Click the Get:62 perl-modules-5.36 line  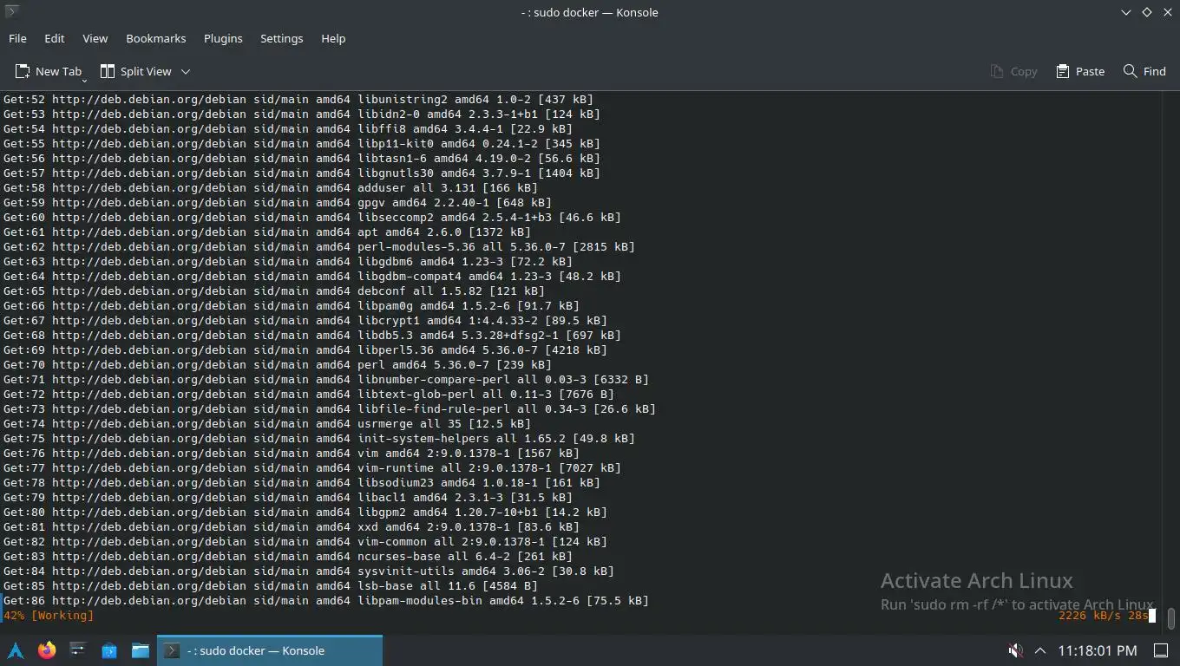tap(319, 246)
